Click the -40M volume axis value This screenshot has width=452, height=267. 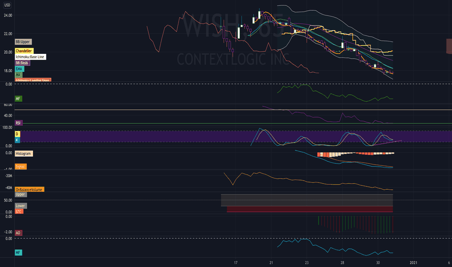click(x=9, y=187)
